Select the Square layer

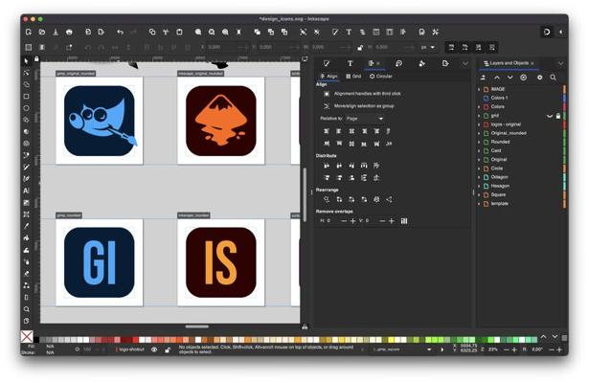point(498,194)
